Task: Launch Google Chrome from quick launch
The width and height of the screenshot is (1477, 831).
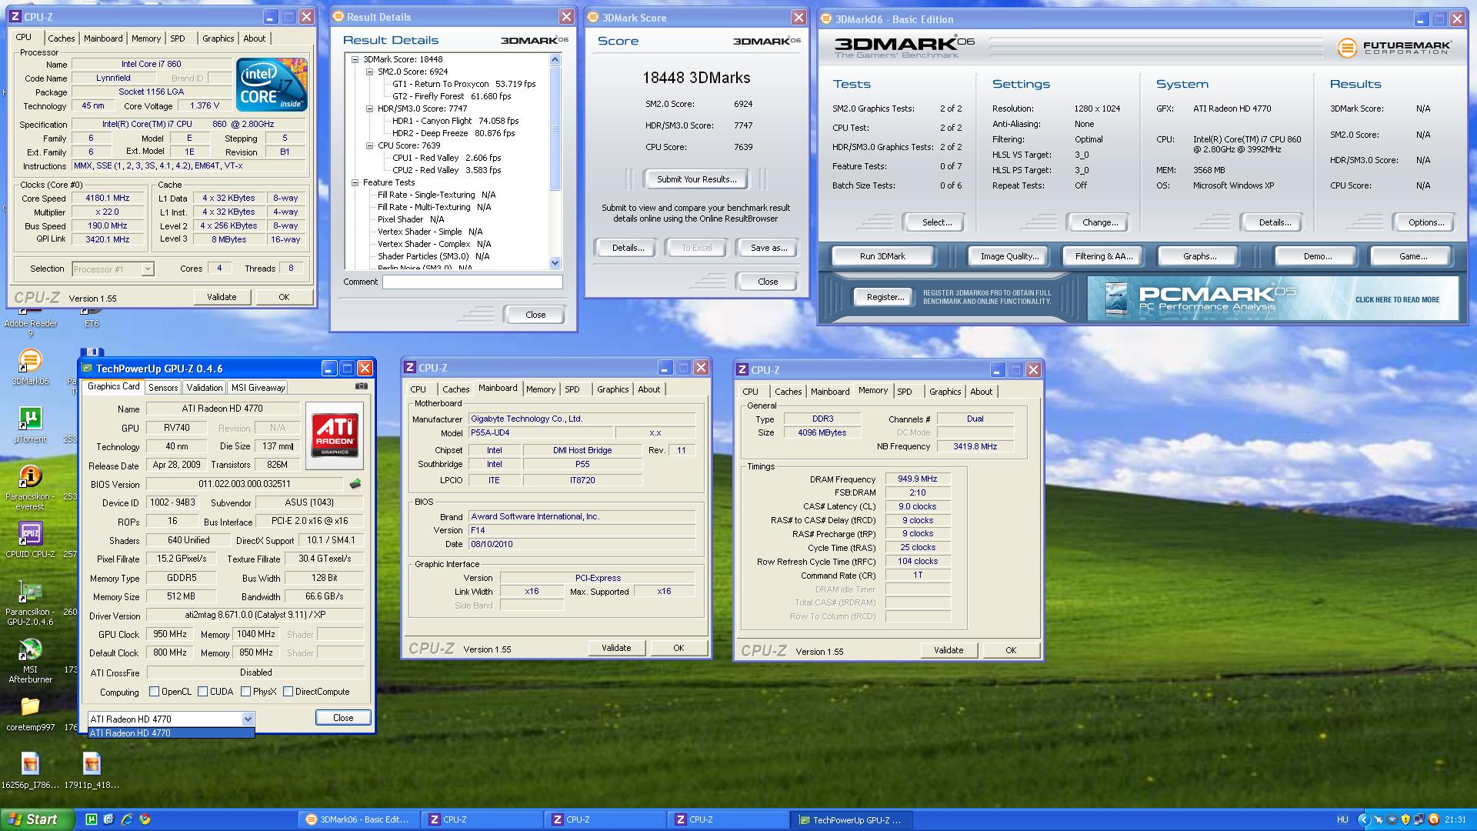Action: (144, 819)
